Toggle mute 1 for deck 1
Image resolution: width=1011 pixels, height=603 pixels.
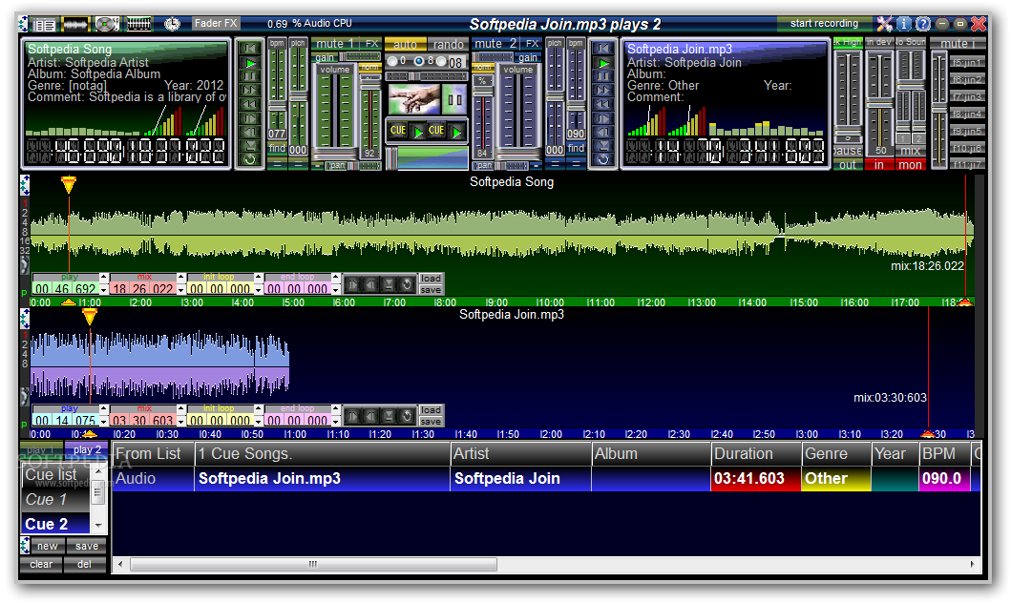[335, 44]
